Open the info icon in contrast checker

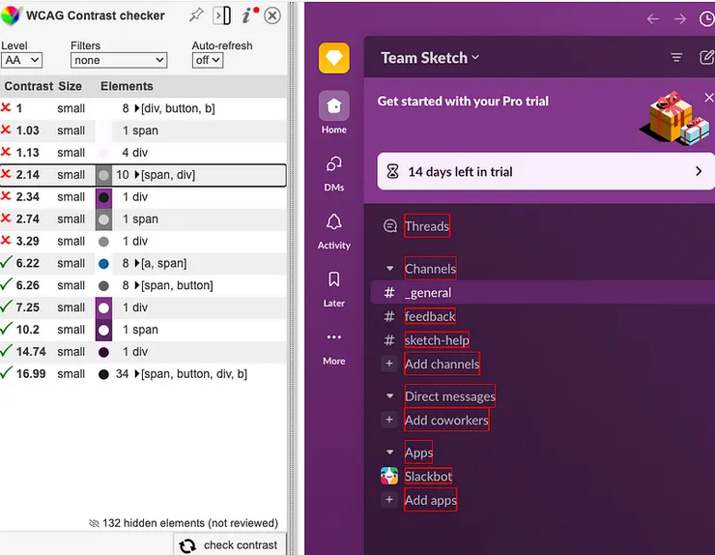pos(248,15)
